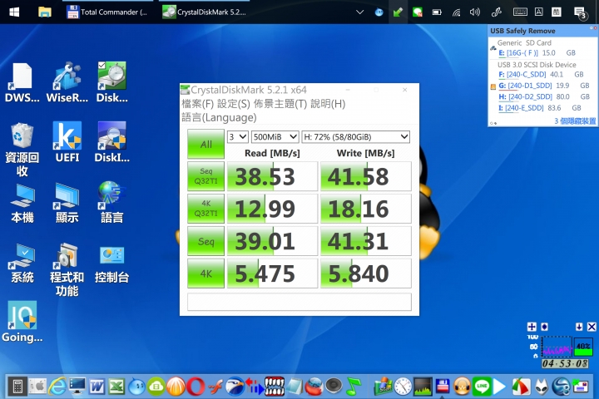
Task: Open the 500MiB test size dropdown
Action: click(x=275, y=136)
